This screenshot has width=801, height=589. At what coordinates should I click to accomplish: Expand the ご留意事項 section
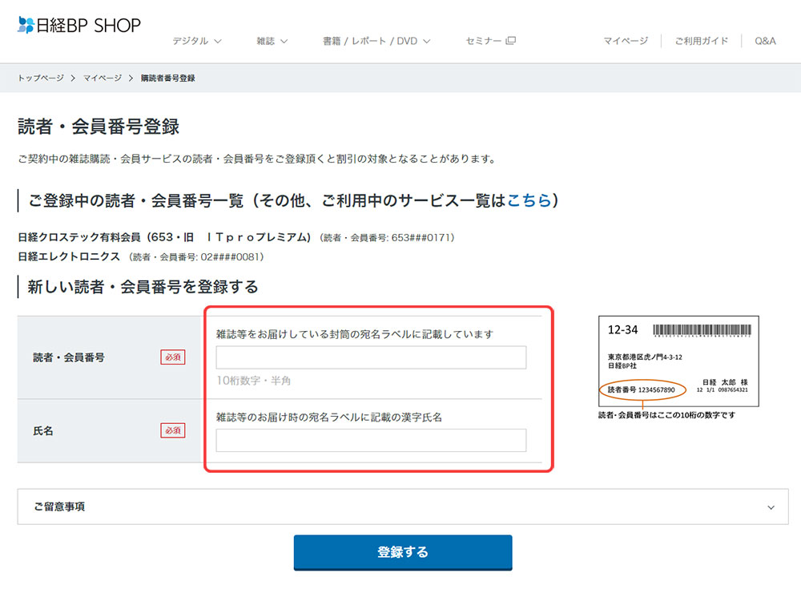(x=403, y=506)
